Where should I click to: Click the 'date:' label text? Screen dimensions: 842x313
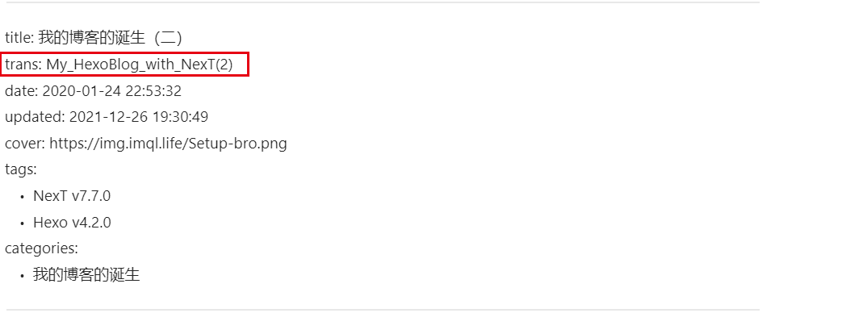click(x=22, y=90)
